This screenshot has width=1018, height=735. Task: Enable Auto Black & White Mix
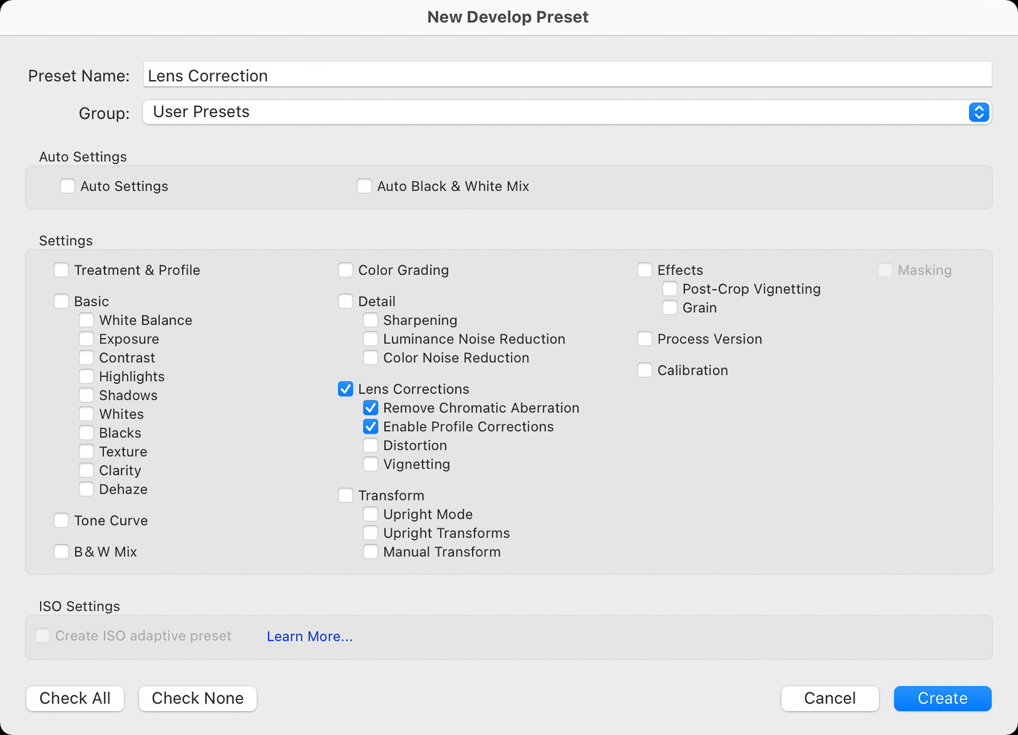coord(364,186)
